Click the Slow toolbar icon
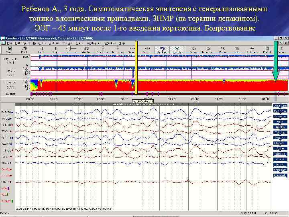Viewport: 289px width, 217px height. click(x=131, y=50)
